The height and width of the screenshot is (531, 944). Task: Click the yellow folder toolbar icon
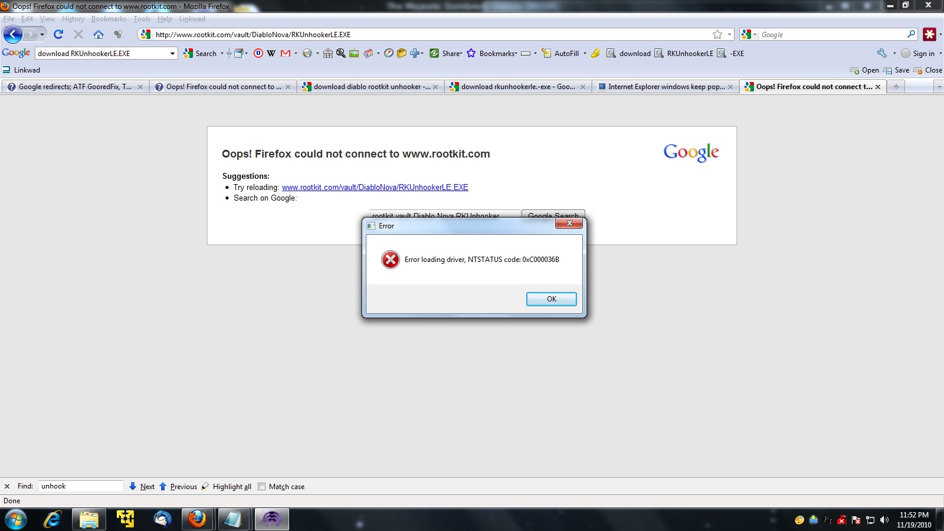(402, 53)
